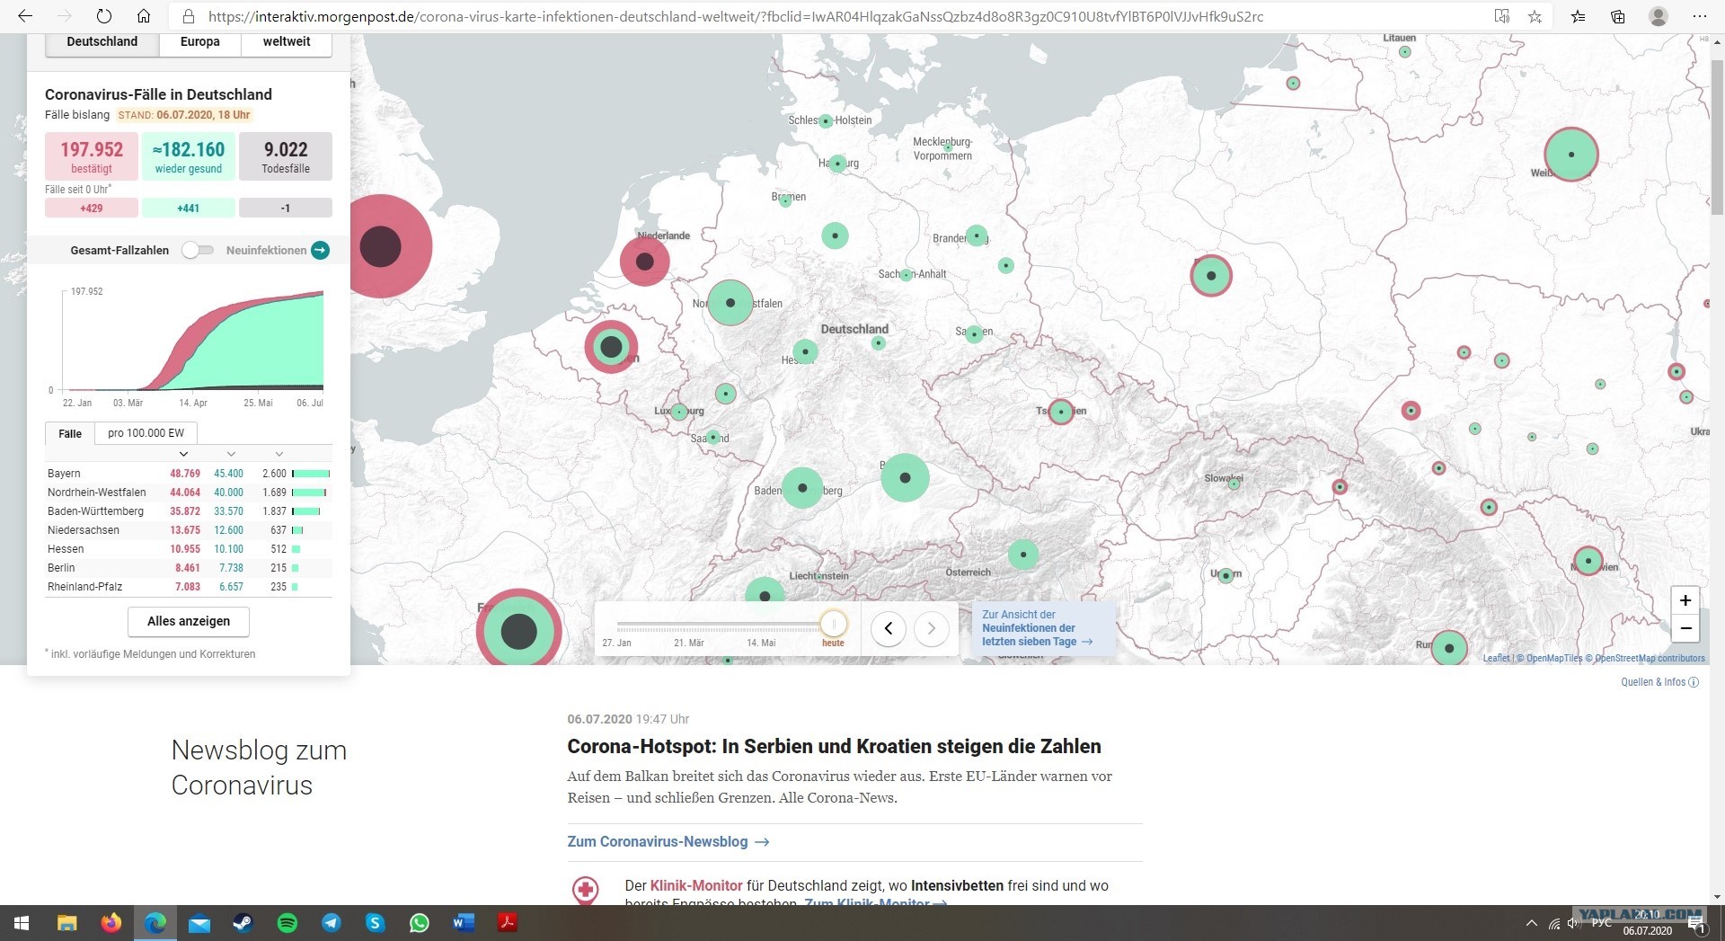Select the Bayern row in table

[x=189, y=474]
